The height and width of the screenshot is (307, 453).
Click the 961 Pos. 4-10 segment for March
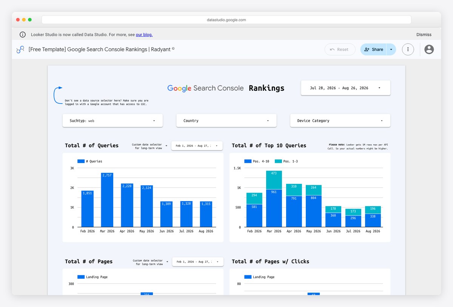click(x=274, y=208)
